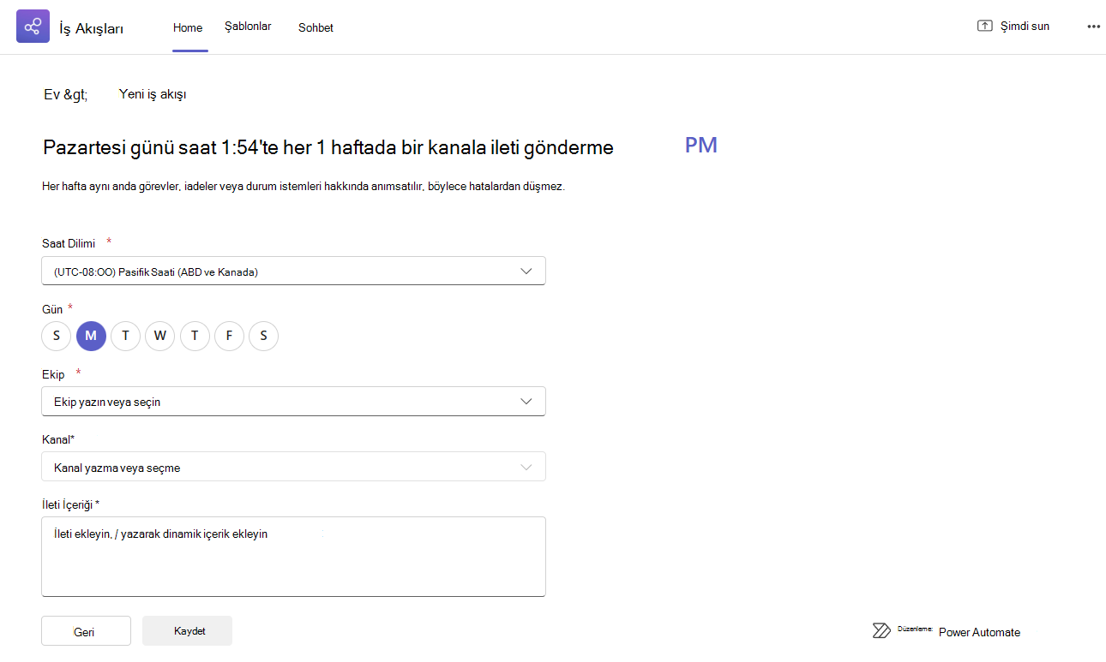Enable the Saturday day circle
The width and height of the screenshot is (1106, 662).
point(263,336)
